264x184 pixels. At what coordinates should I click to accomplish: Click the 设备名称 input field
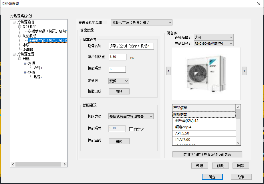131,46
